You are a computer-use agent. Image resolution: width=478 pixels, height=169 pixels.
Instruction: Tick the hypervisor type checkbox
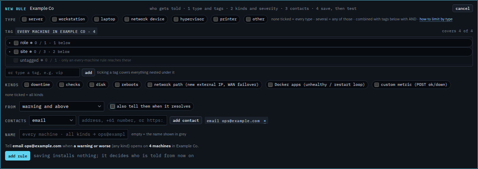point(176,19)
